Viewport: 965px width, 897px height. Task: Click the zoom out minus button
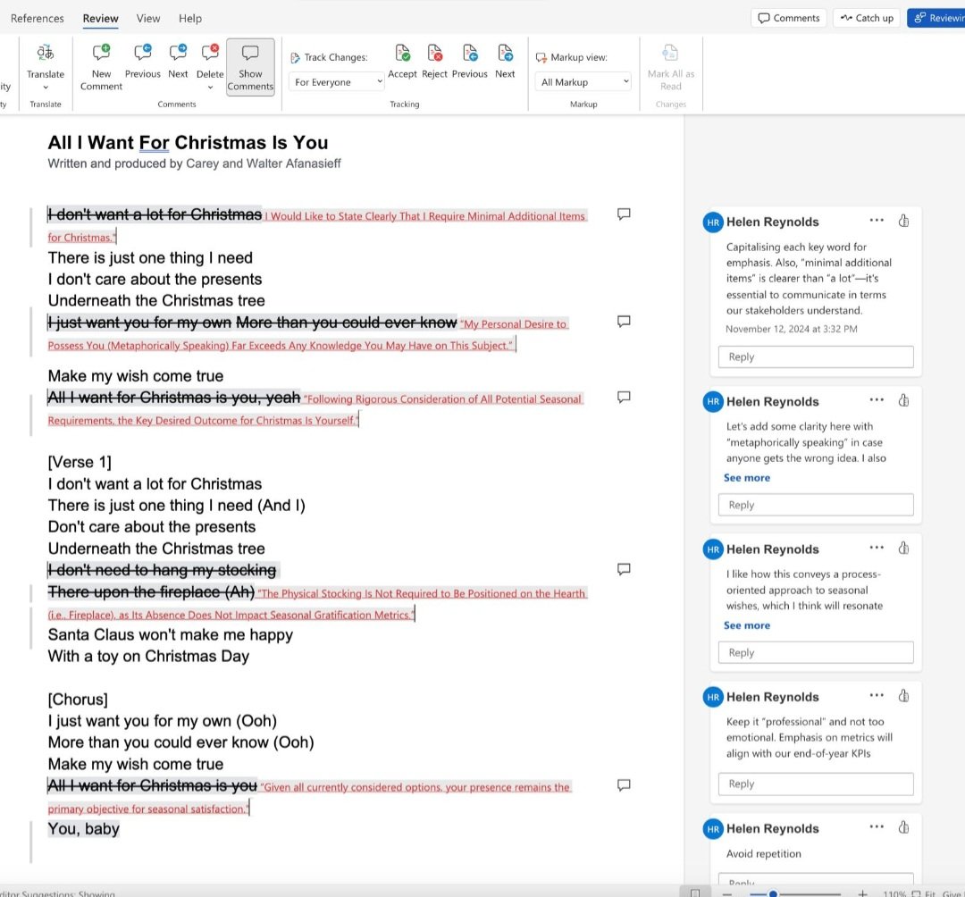click(x=726, y=893)
